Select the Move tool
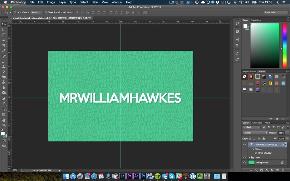 [x=4, y=24]
